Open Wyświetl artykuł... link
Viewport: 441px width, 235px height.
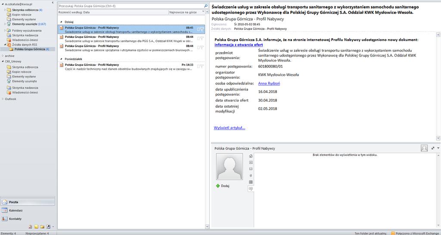[230, 128]
